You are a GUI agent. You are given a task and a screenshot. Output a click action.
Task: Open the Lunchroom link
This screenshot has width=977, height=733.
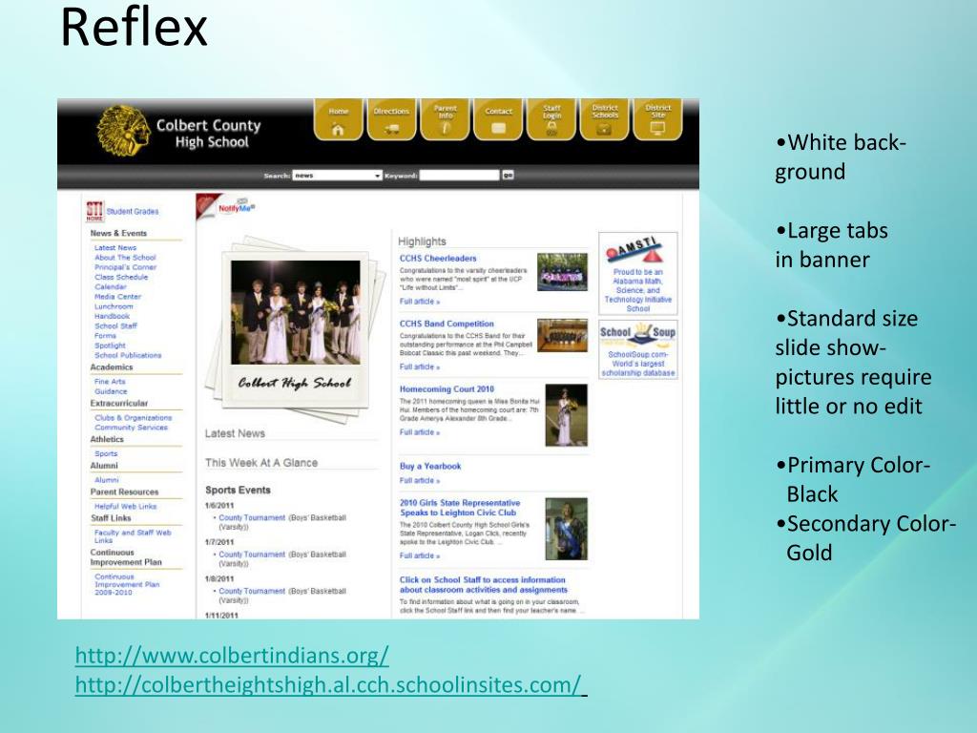(114, 306)
